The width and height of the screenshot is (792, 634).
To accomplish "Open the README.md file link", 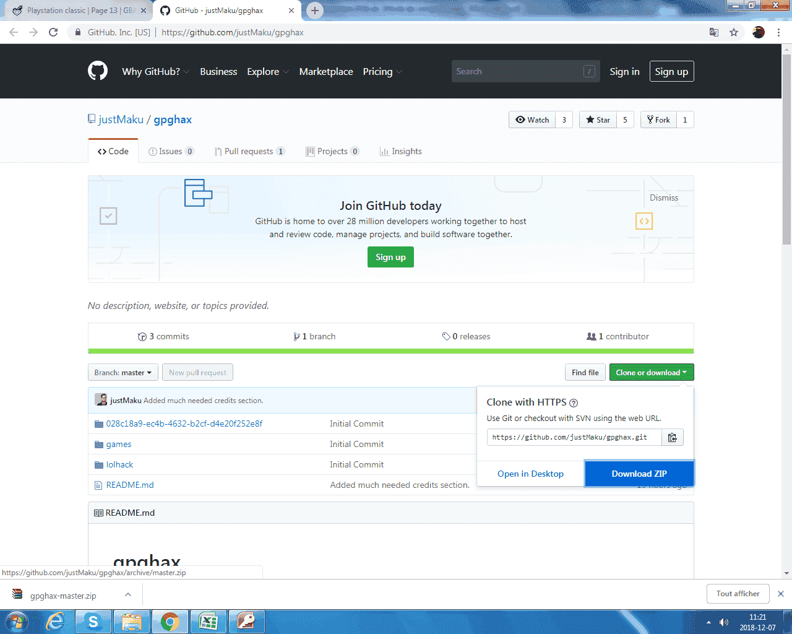I will coord(130,485).
